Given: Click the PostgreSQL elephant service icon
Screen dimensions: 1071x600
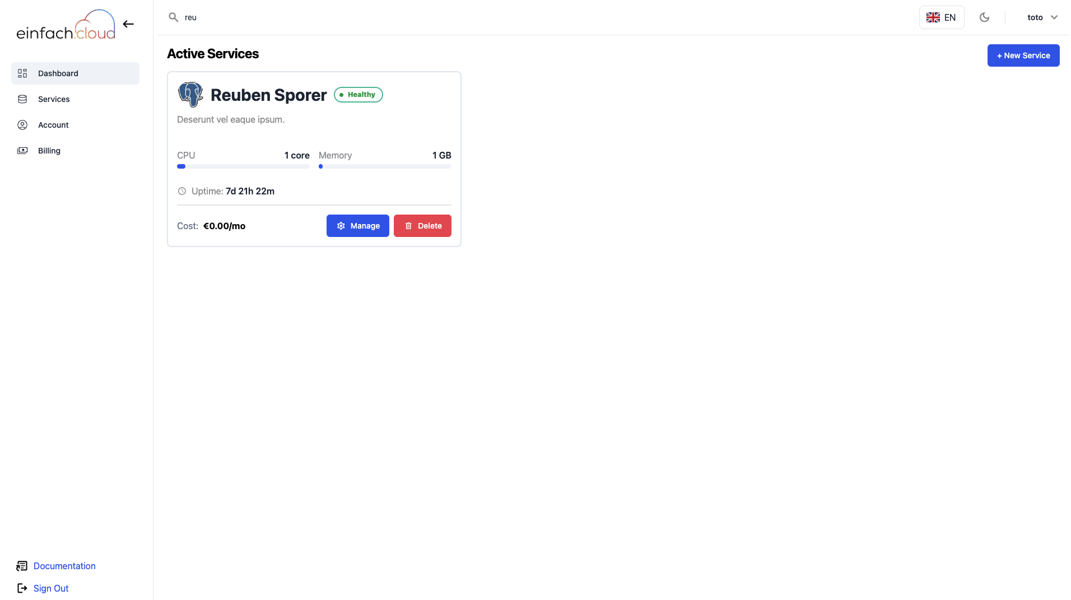Looking at the screenshot, I should tap(190, 94).
